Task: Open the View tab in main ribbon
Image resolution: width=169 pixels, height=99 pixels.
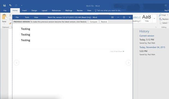Action: click(89, 10)
